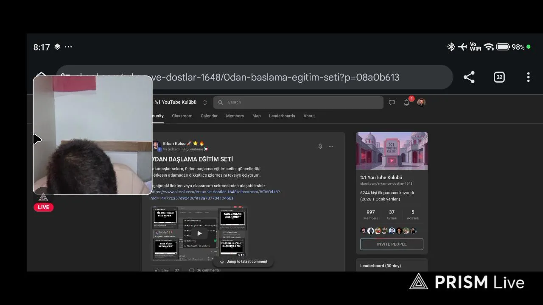
Task: Tap the PRISM LIVE badge under the camera
Action: (x=44, y=207)
